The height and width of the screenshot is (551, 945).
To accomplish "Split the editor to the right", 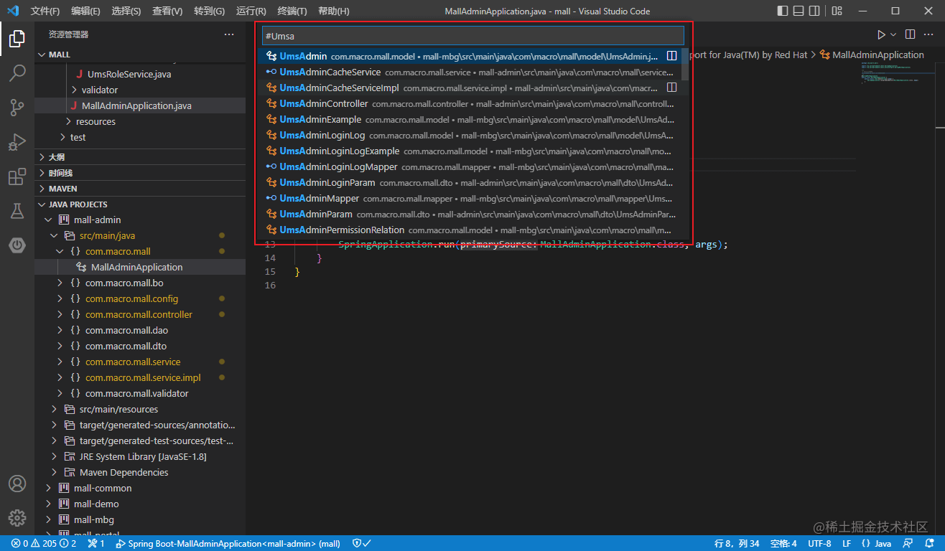I will [x=910, y=34].
